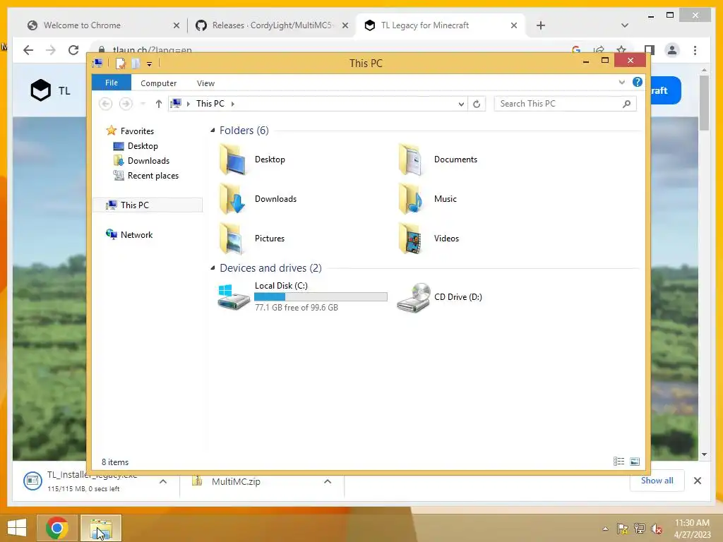Click the Explorer forward arrow button
This screenshot has height=542, width=723.
coord(126,104)
